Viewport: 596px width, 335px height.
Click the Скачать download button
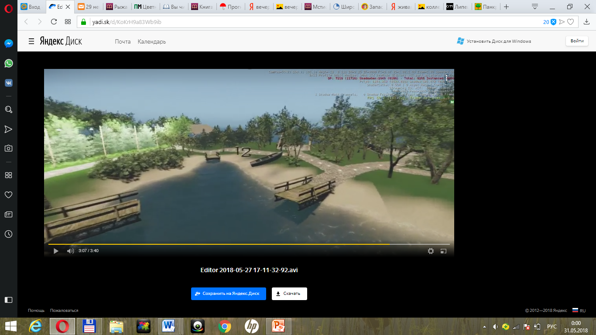[289, 294]
